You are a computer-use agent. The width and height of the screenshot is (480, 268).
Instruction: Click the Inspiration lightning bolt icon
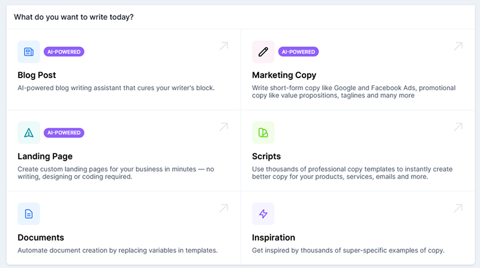(263, 214)
